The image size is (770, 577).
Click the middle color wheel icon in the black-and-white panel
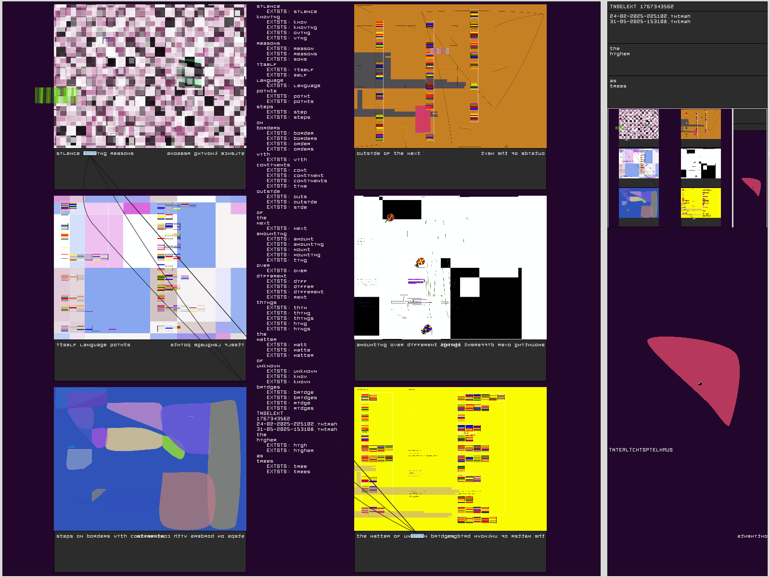click(x=420, y=262)
